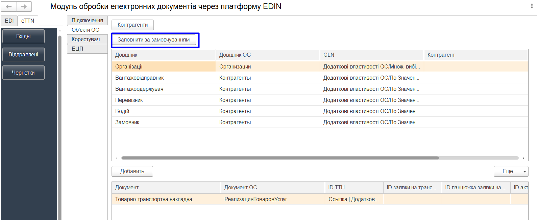The image size is (537, 220).
Task: Select the Вантажовідправник row
Action: (x=320, y=78)
